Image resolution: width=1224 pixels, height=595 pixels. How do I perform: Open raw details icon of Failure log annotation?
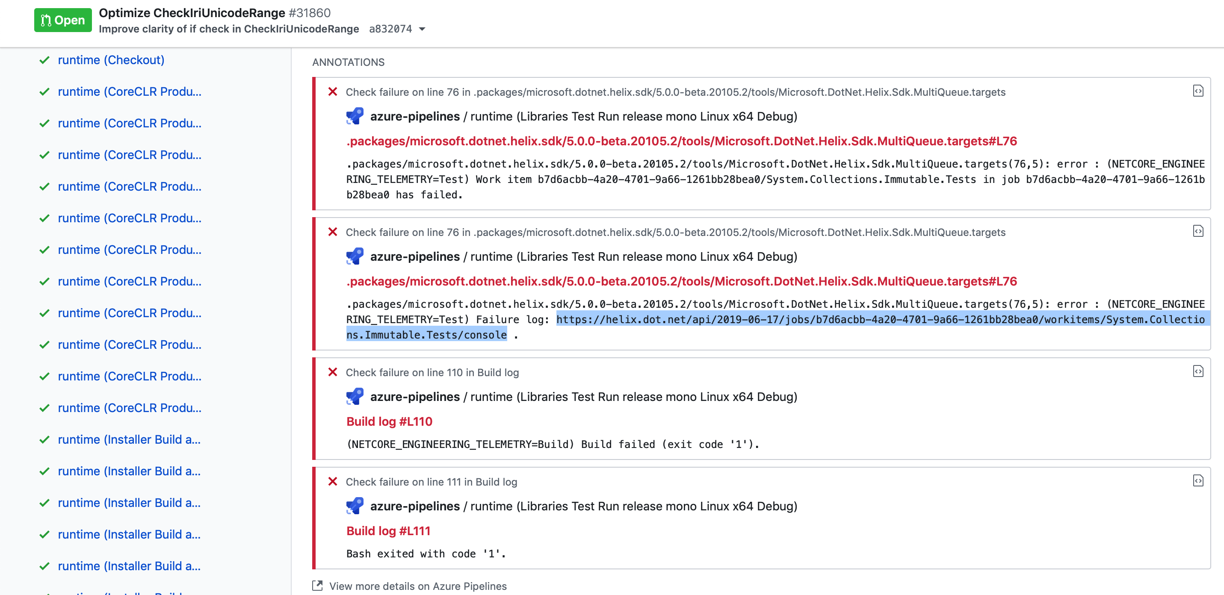1198,231
